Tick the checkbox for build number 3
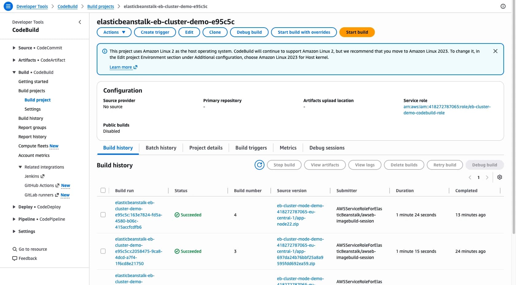516x285 pixels. (103, 251)
